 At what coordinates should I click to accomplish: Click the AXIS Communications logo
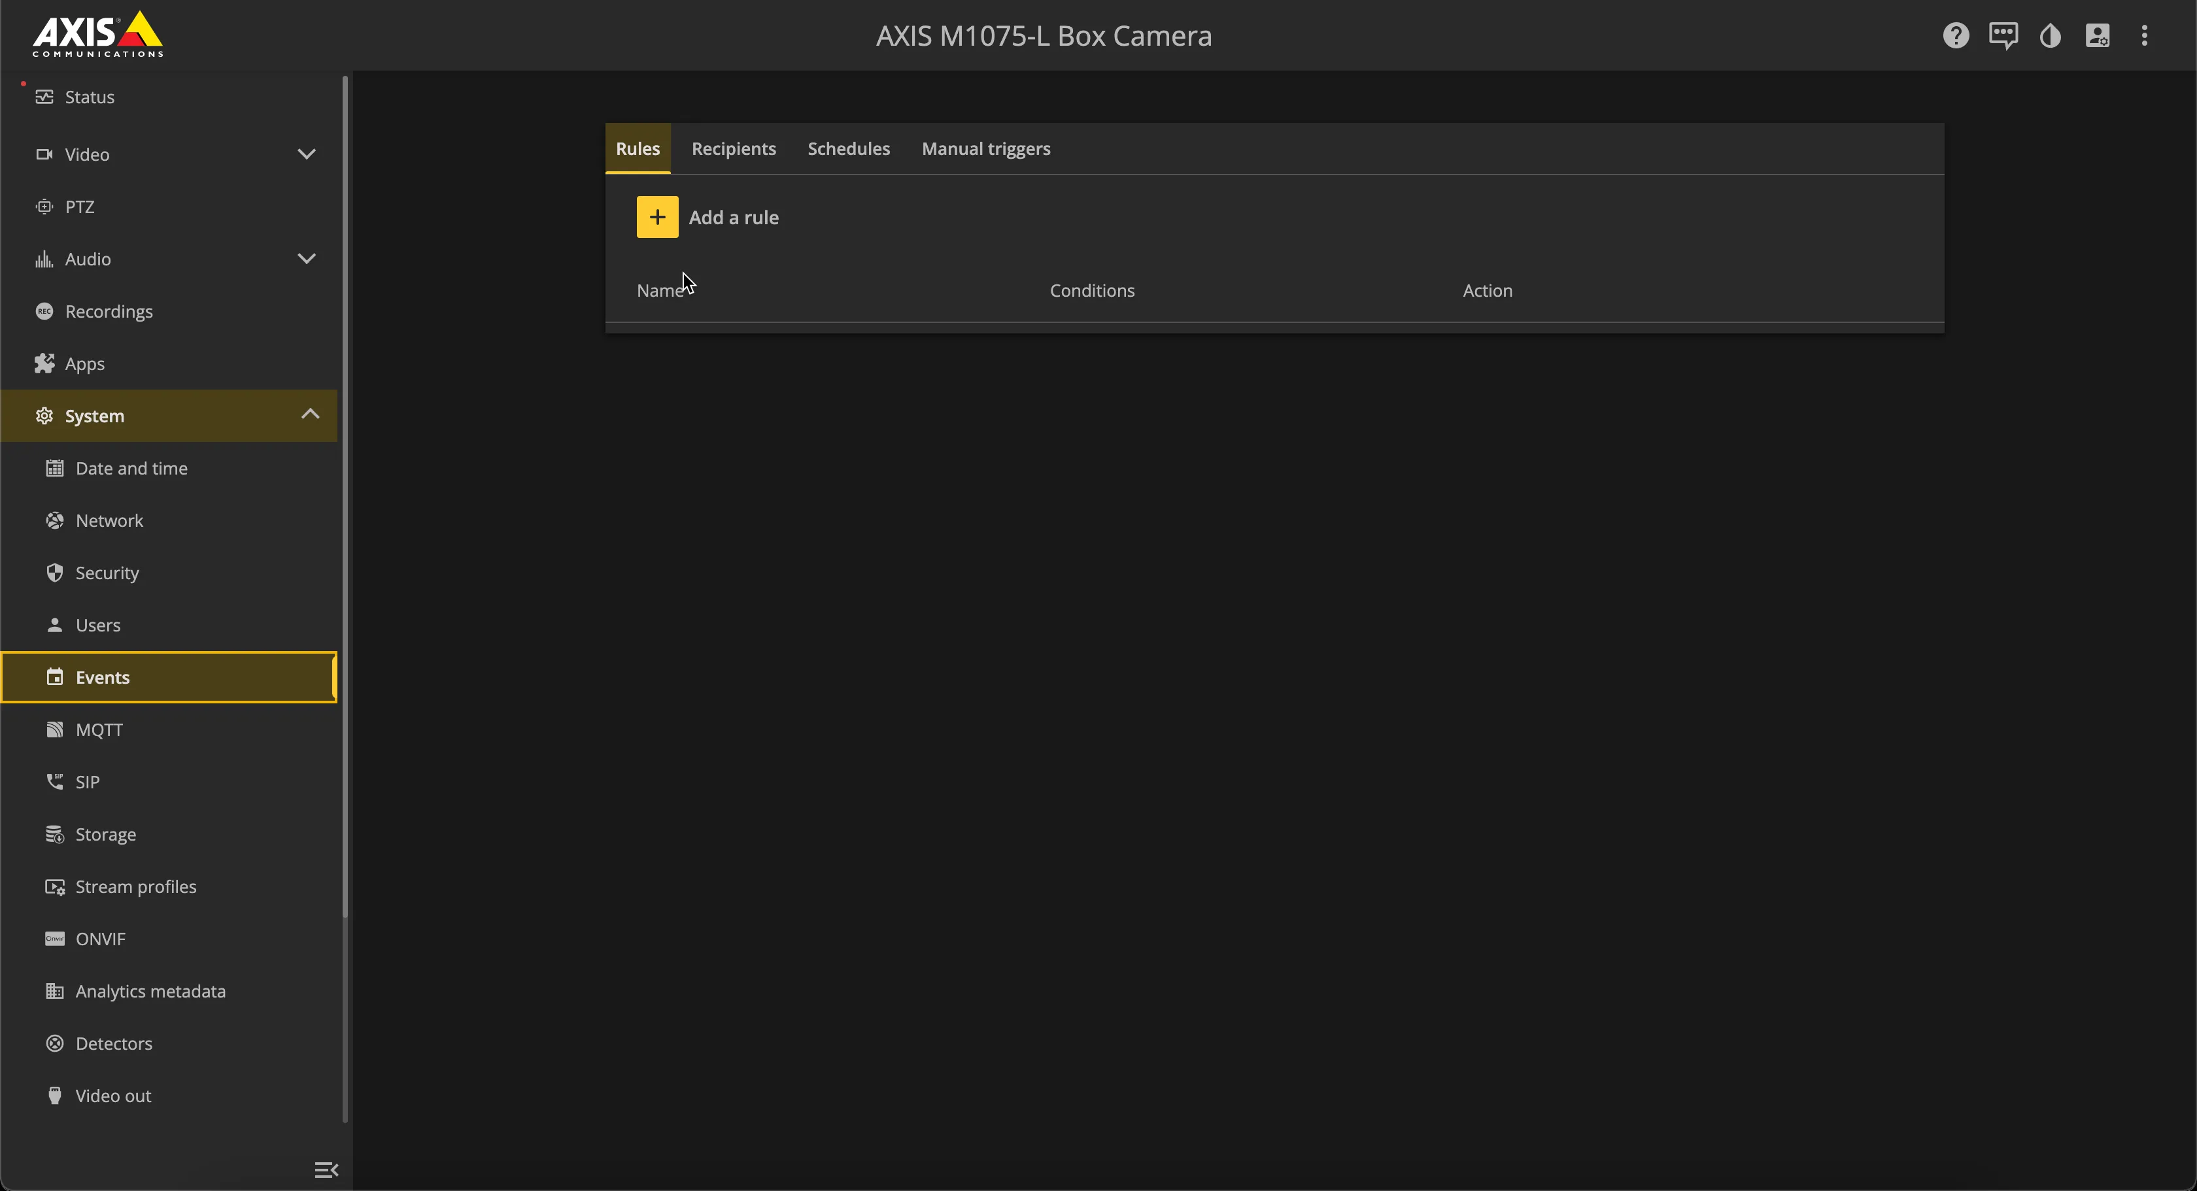tap(98, 35)
